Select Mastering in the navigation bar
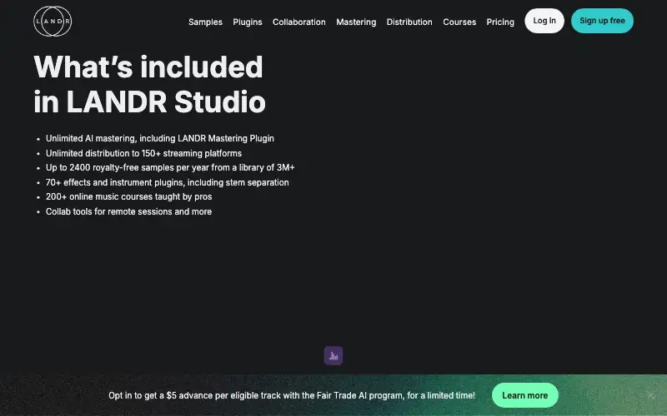The image size is (667, 416). pos(356,22)
